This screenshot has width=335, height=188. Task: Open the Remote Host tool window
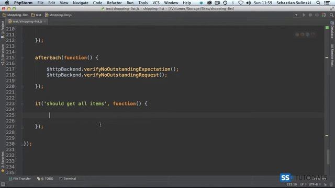[x=332, y=55]
